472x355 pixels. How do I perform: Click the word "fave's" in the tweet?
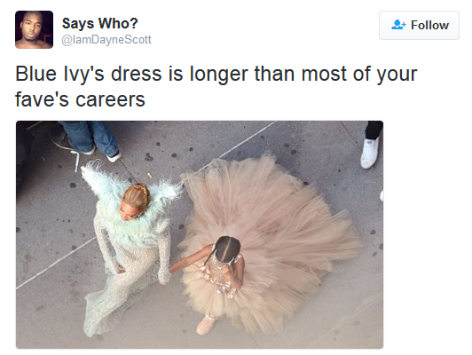(x=42, y=99)
